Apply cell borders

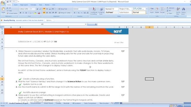pyautogui.click(x=30, y=13)
